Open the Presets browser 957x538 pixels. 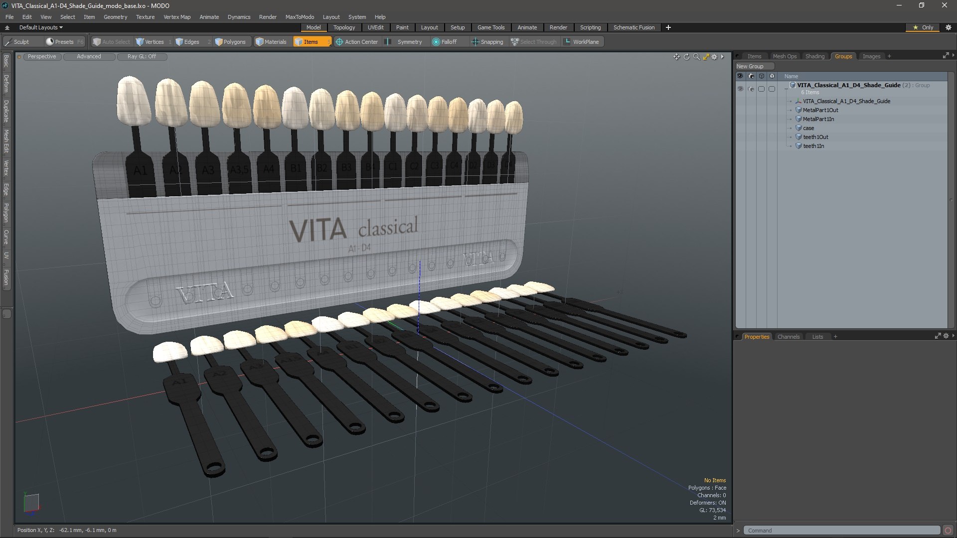[x=65, y=42]
